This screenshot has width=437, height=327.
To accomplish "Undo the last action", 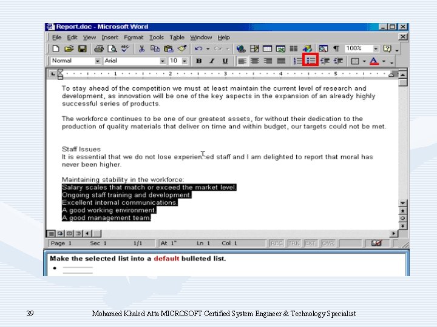I will click(x=198, y=49).
